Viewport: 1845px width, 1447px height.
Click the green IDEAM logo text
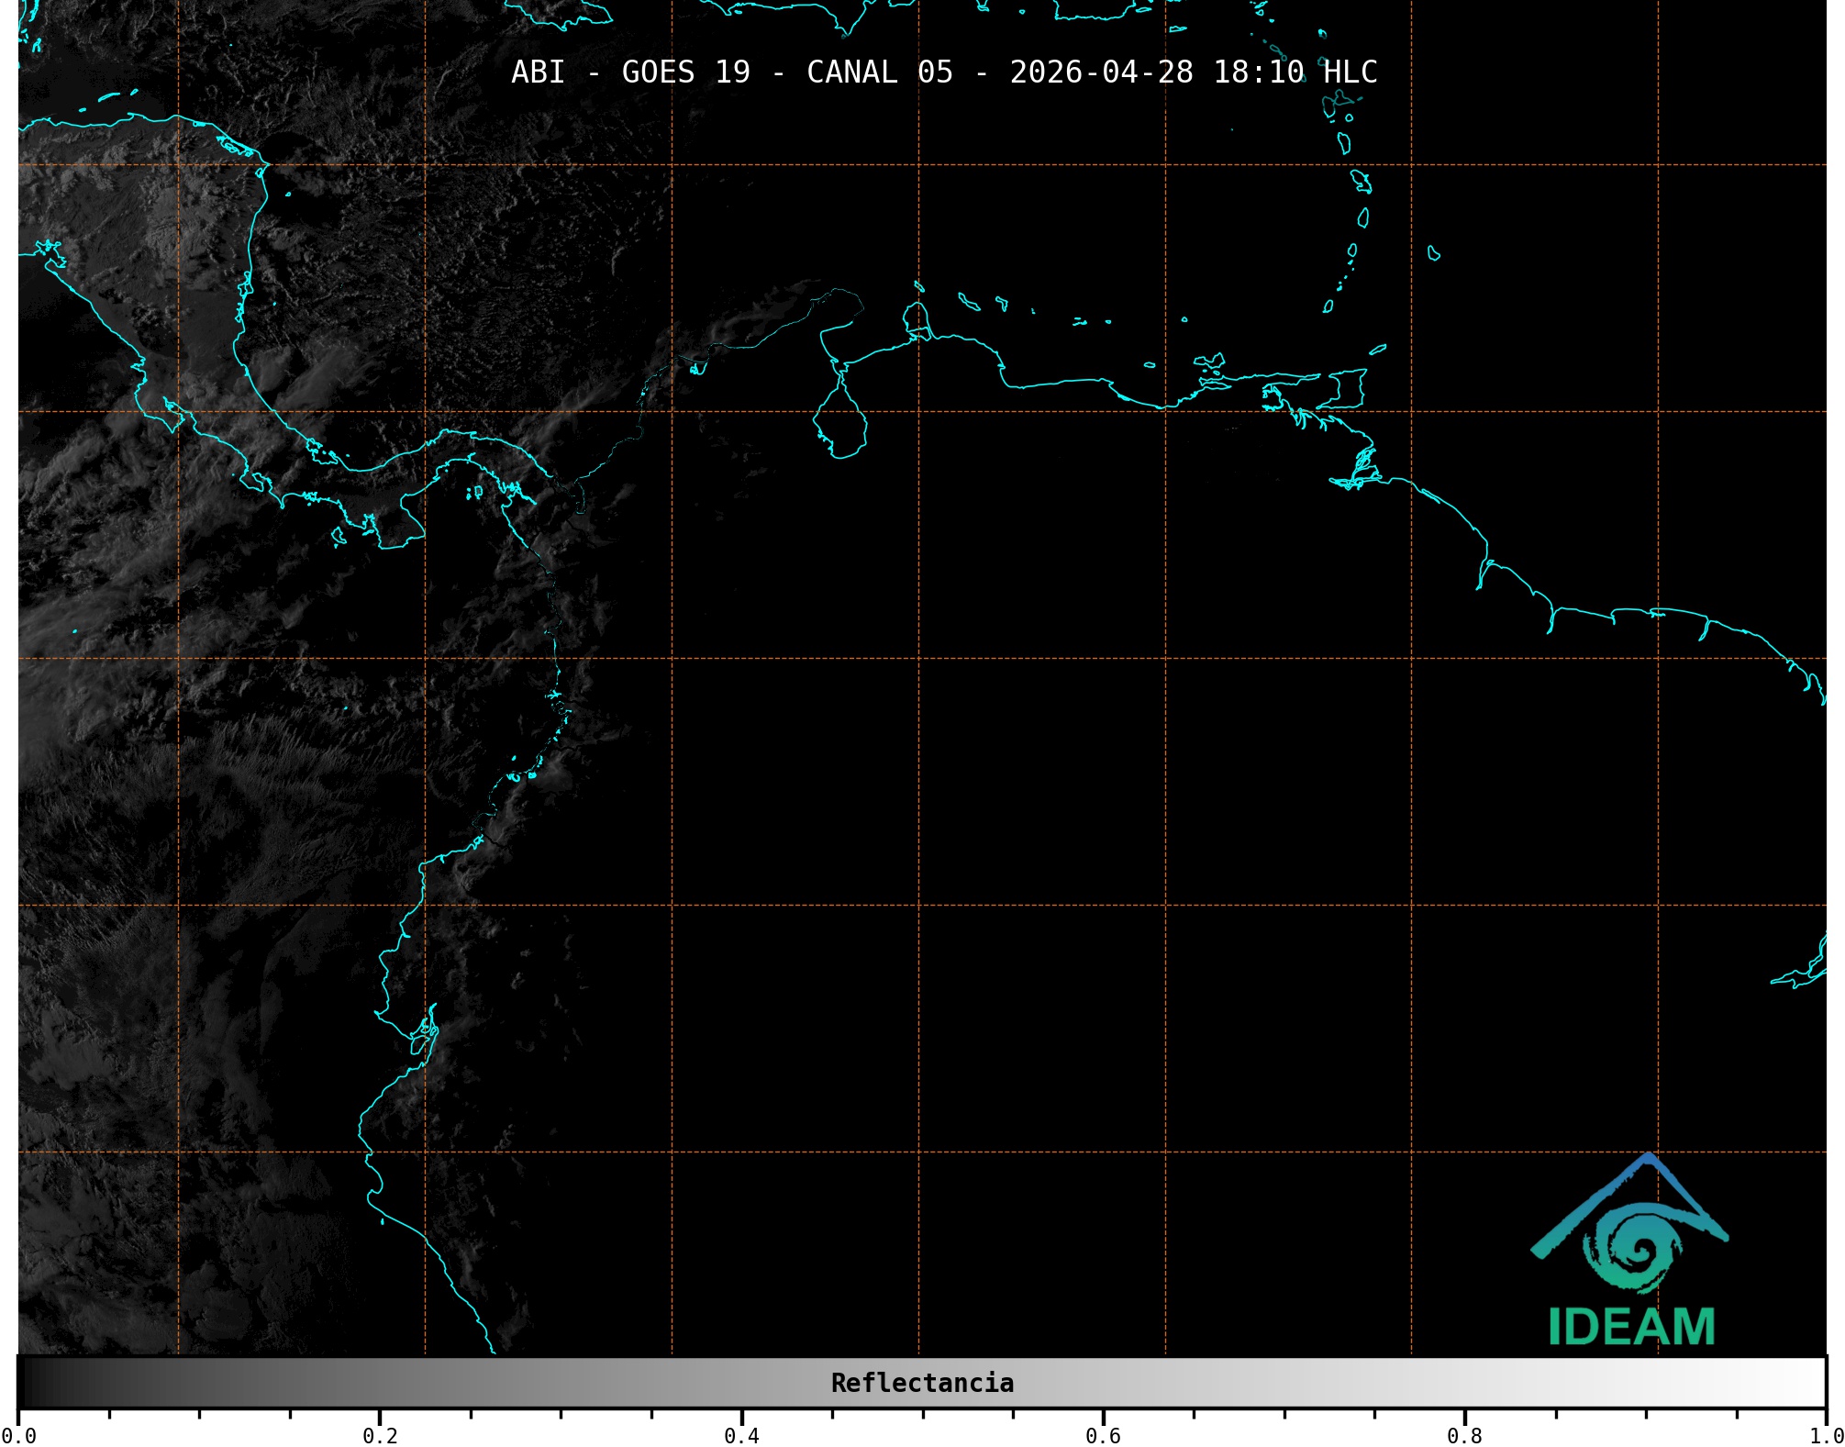coord(1631,1327)
